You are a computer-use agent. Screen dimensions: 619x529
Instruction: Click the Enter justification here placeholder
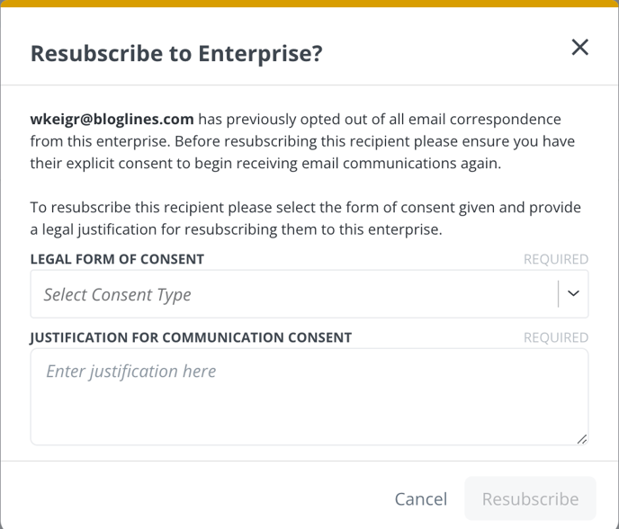131,372
